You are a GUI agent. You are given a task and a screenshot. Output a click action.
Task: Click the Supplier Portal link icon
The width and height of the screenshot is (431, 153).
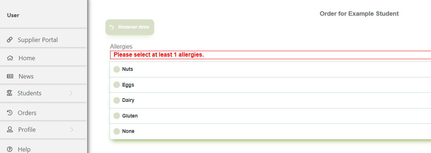coord(10,40)
